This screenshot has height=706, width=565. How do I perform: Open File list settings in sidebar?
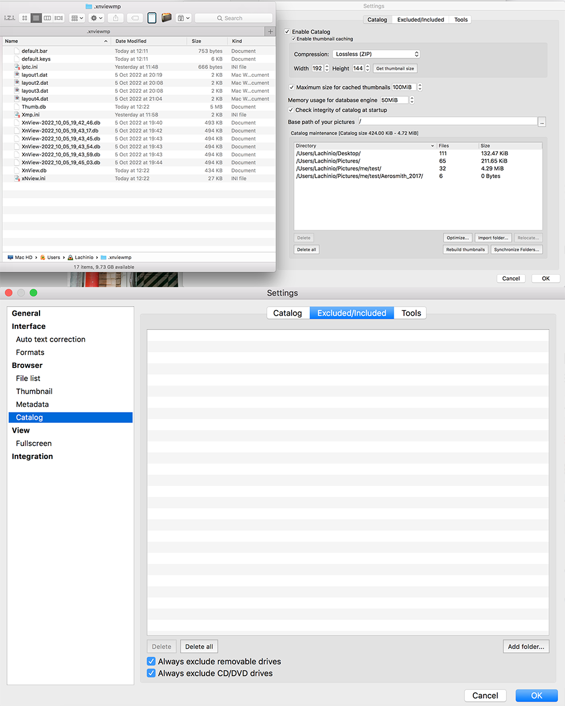28,378
